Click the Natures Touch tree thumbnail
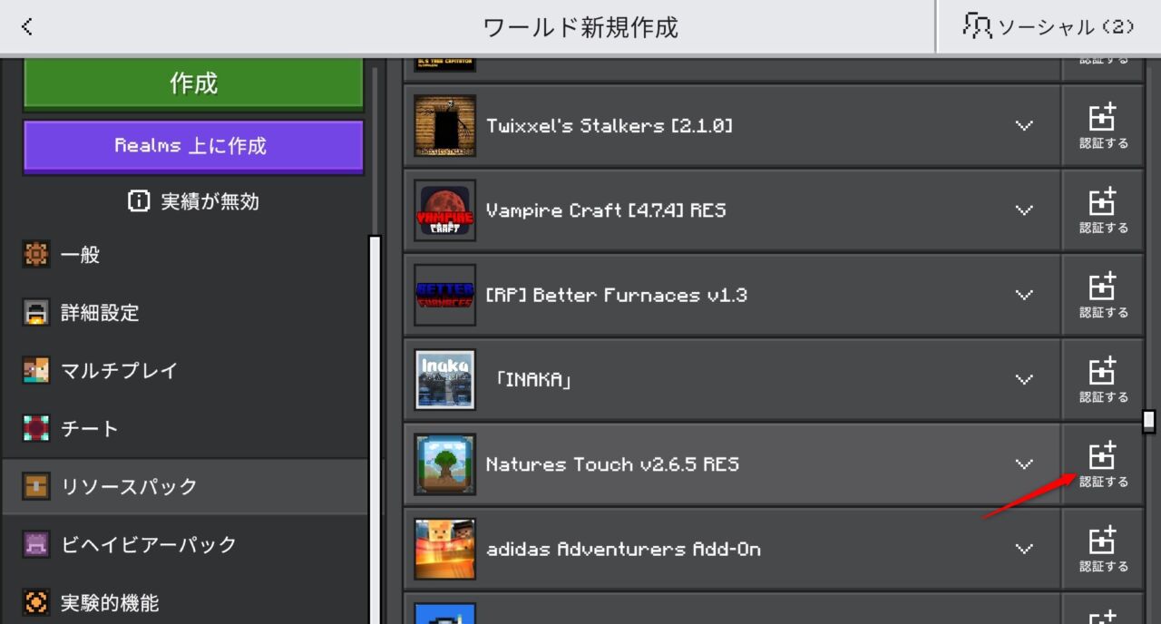The height and width of the screenshot is (624, 1161). coord(445,464)
